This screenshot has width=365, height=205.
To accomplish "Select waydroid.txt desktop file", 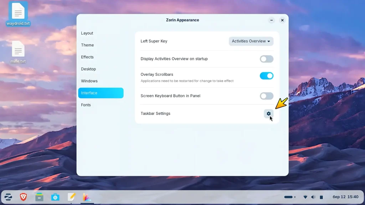I will pyautogui.click(x=18, y=14).
